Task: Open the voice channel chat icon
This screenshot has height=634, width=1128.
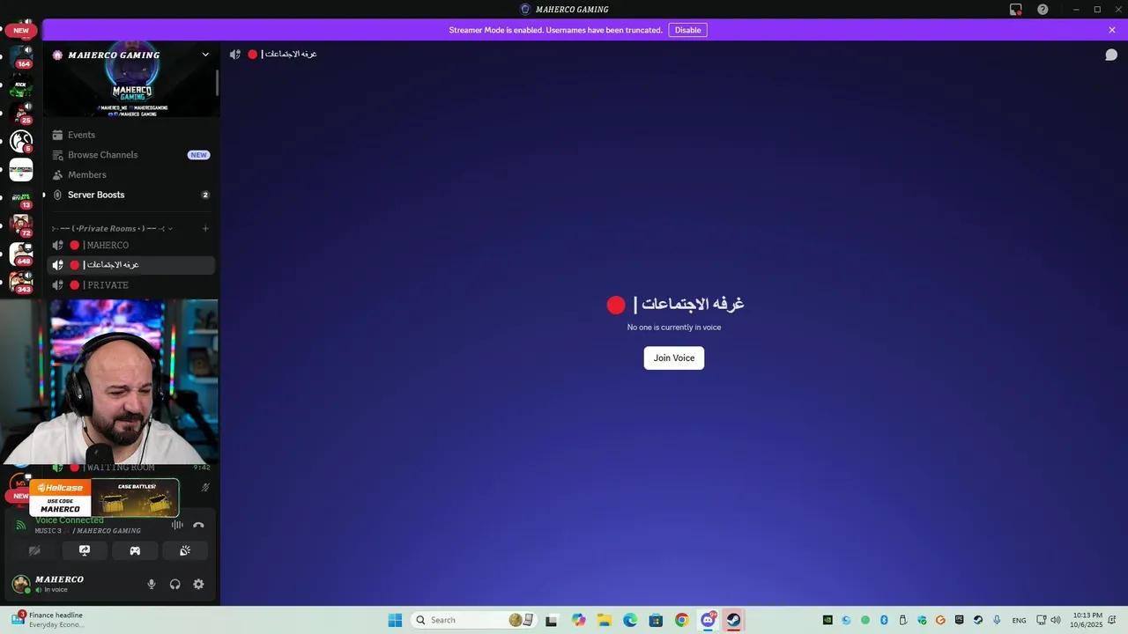Action: click(x=1112, y=55)
